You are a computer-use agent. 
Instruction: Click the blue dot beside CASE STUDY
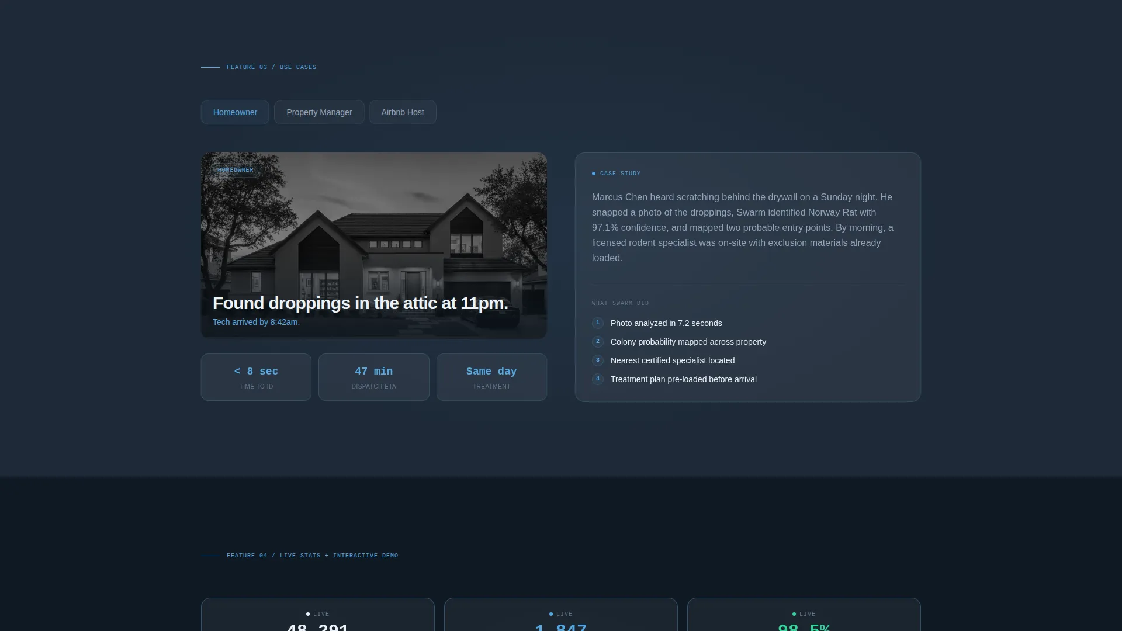coord(594,174)
